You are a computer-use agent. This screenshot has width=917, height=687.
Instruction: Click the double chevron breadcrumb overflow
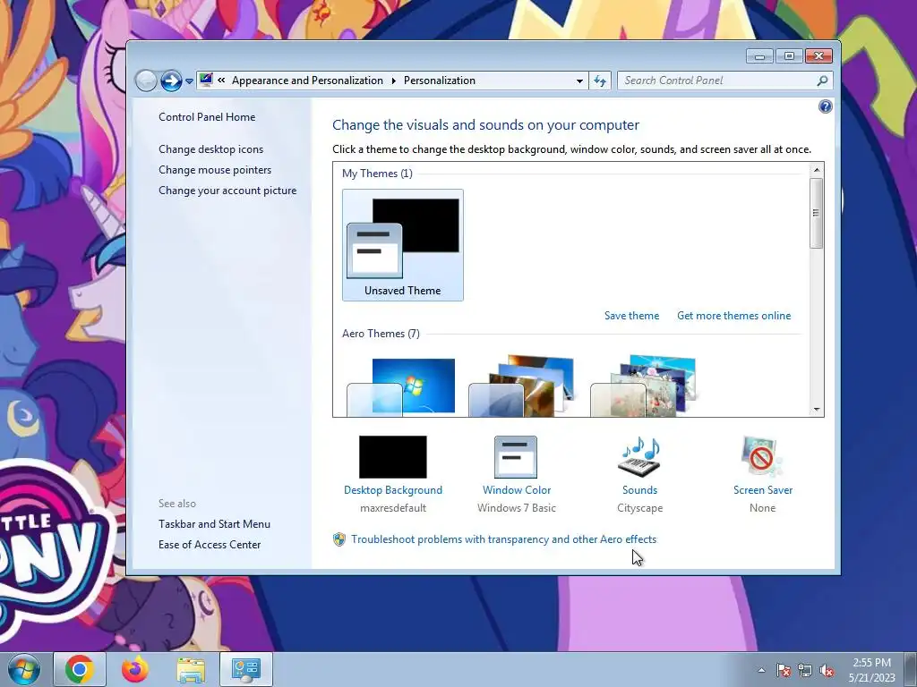point(222,80)
